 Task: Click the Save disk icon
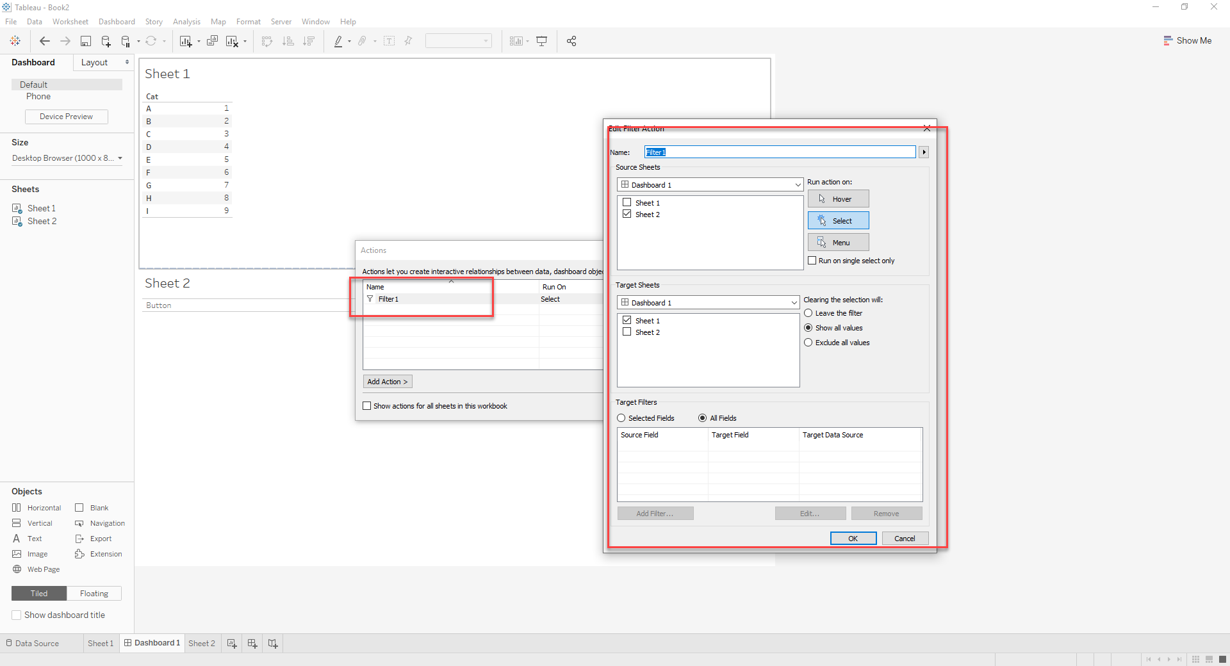(x=85, y=41)
